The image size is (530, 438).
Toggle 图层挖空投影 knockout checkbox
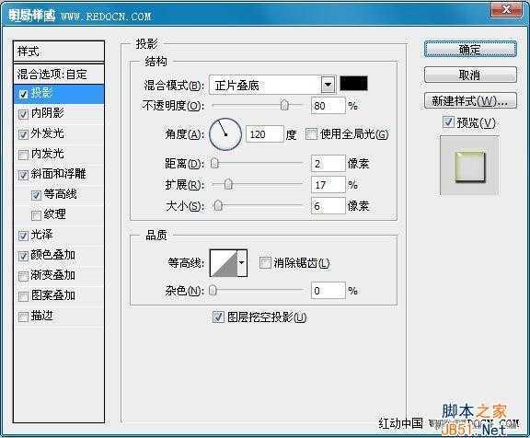point(218,317)
